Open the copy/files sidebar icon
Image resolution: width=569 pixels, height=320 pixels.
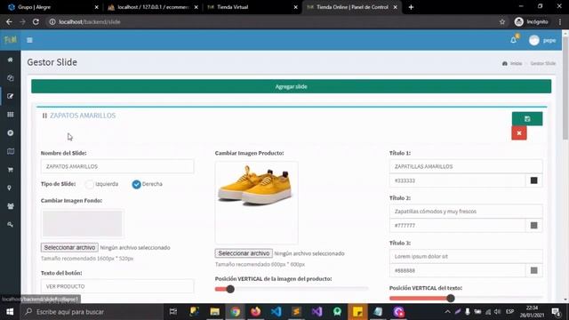[x=10, y=78]
